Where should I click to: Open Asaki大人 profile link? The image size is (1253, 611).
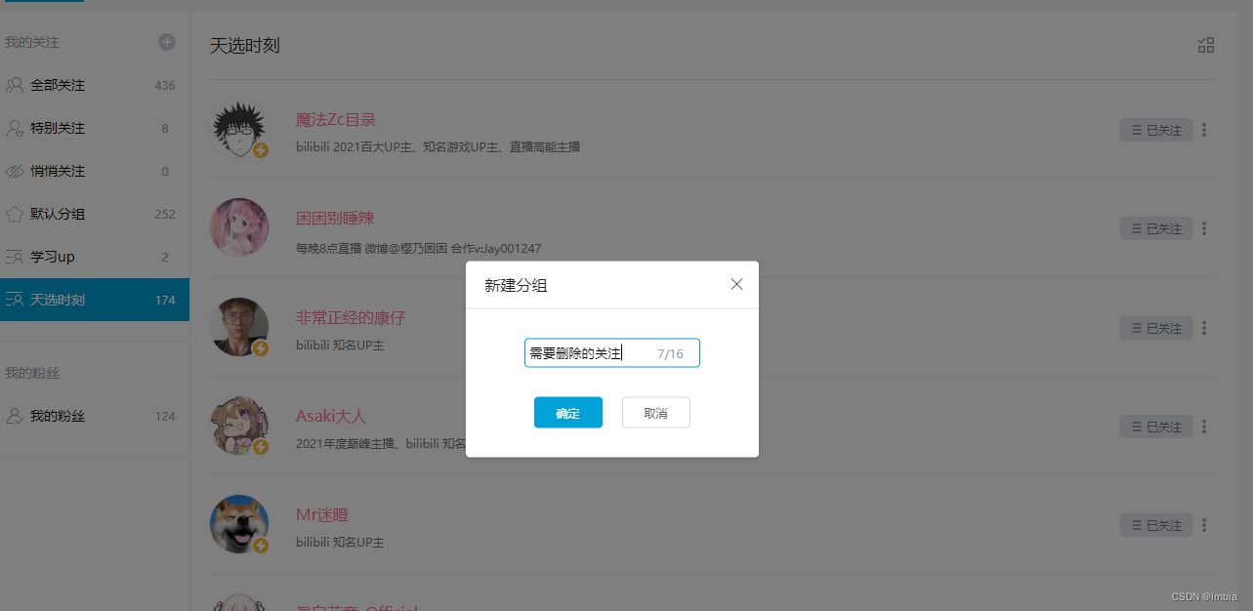pos(331,416)
